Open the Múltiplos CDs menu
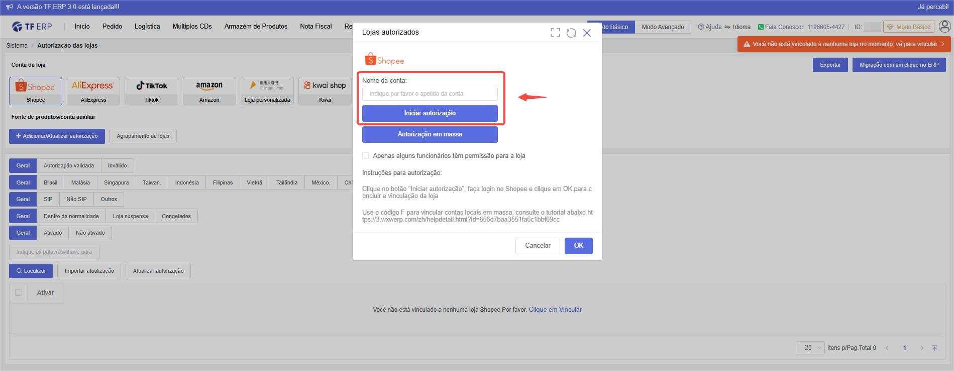This screenshot has width=954, height=371. coord(192,27)
